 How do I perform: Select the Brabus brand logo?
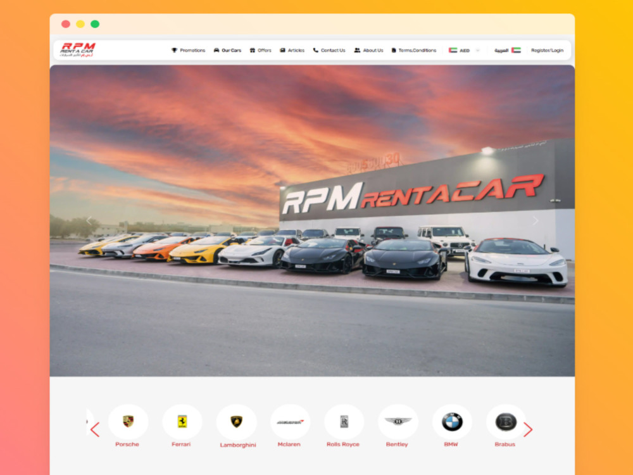(x=506, y=422)
